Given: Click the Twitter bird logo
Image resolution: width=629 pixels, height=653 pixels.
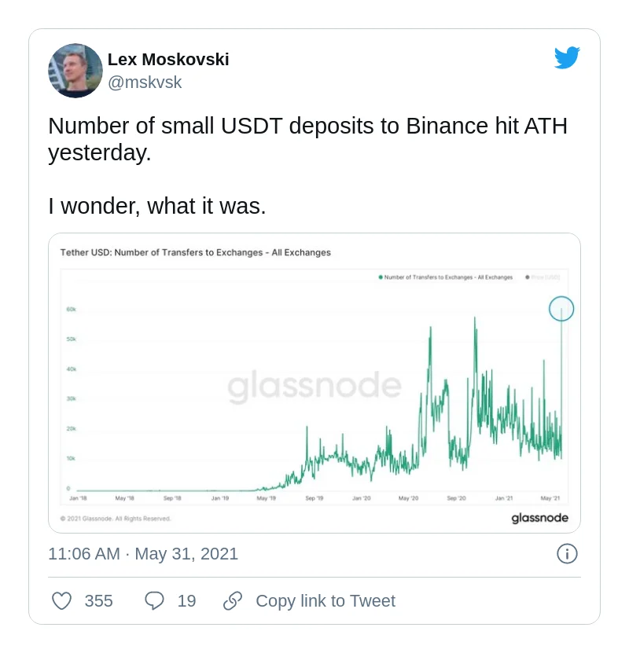Looking at the screenshot, I should coord(566,58).
